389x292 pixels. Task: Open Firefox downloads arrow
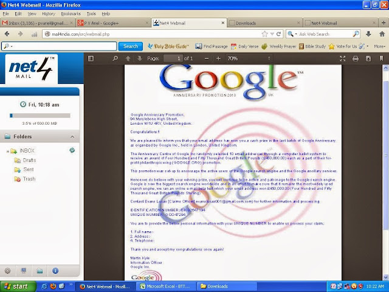pos(368,34)
